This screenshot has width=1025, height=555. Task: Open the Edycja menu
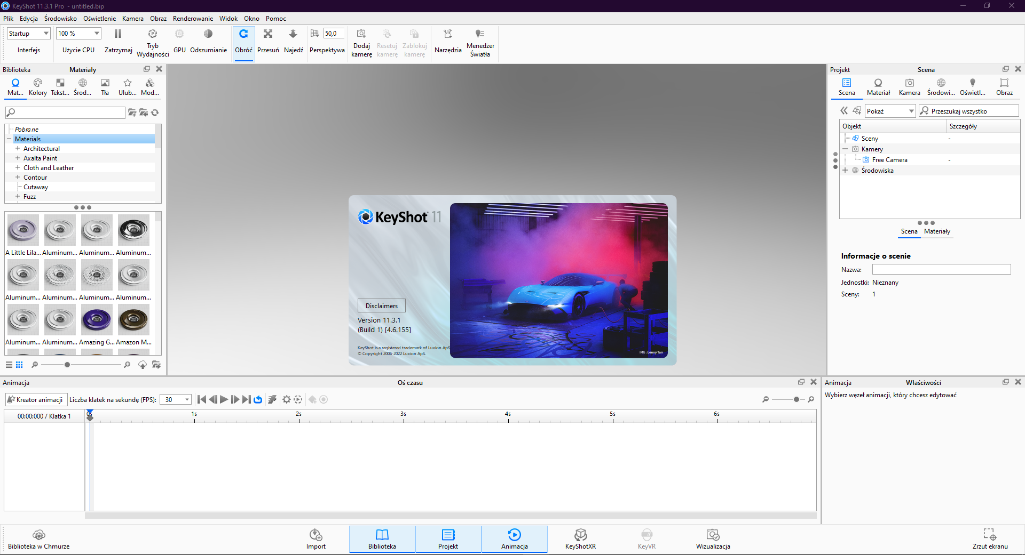(29, 19)
